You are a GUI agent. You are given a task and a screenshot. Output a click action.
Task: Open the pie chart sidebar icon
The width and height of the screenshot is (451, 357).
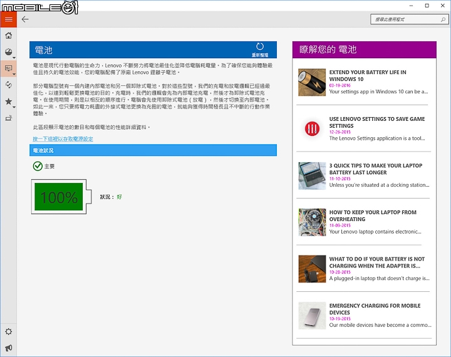coord(9,52)
